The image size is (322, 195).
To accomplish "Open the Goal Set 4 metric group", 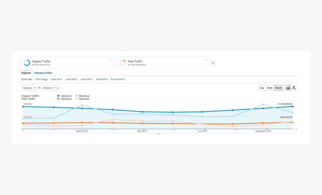I will pyautogui.click(x=102, y=79).
